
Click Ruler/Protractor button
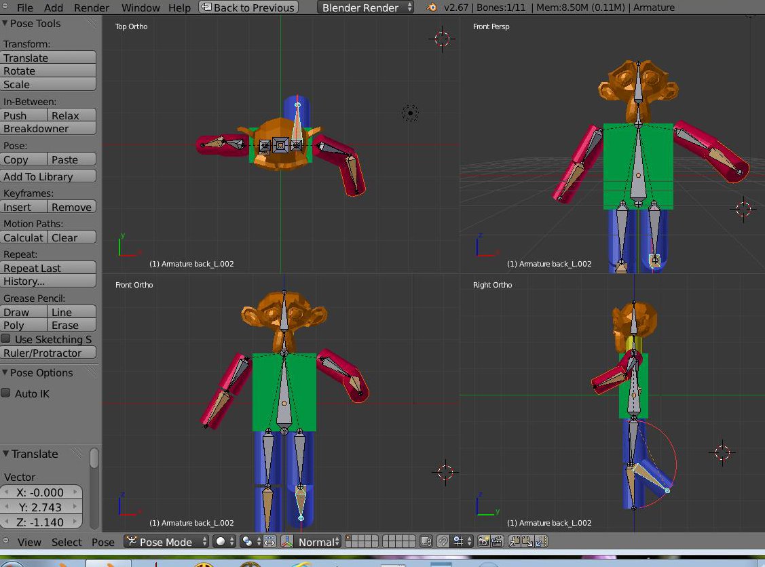[x=48, y=353]
